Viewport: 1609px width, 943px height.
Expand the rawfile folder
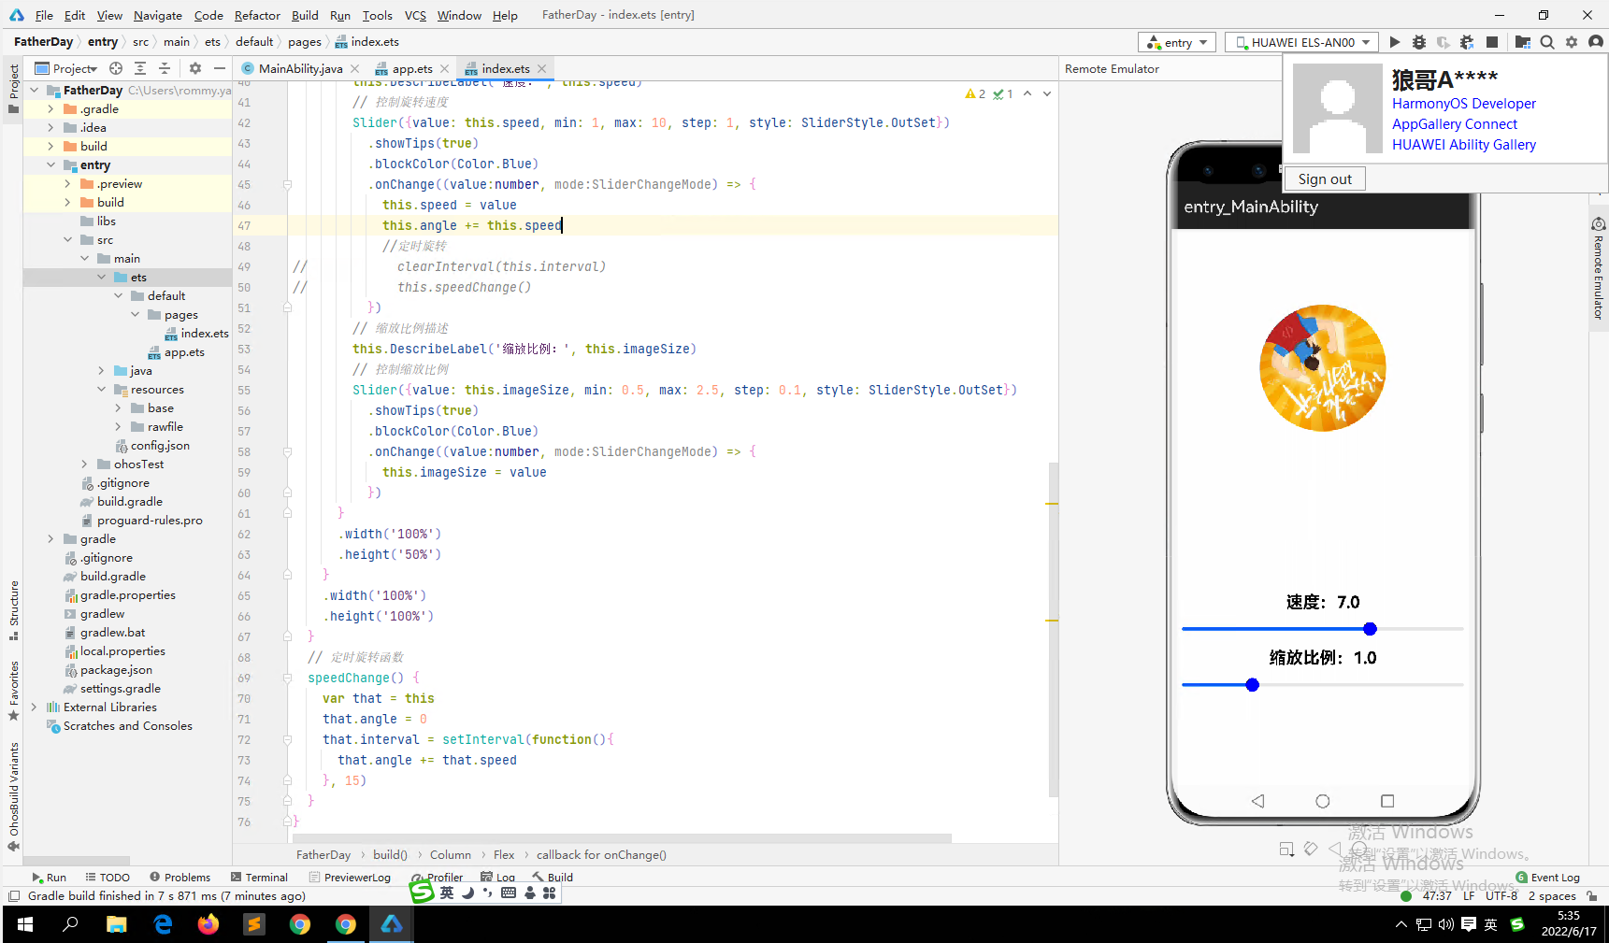[x=118, y=427]
